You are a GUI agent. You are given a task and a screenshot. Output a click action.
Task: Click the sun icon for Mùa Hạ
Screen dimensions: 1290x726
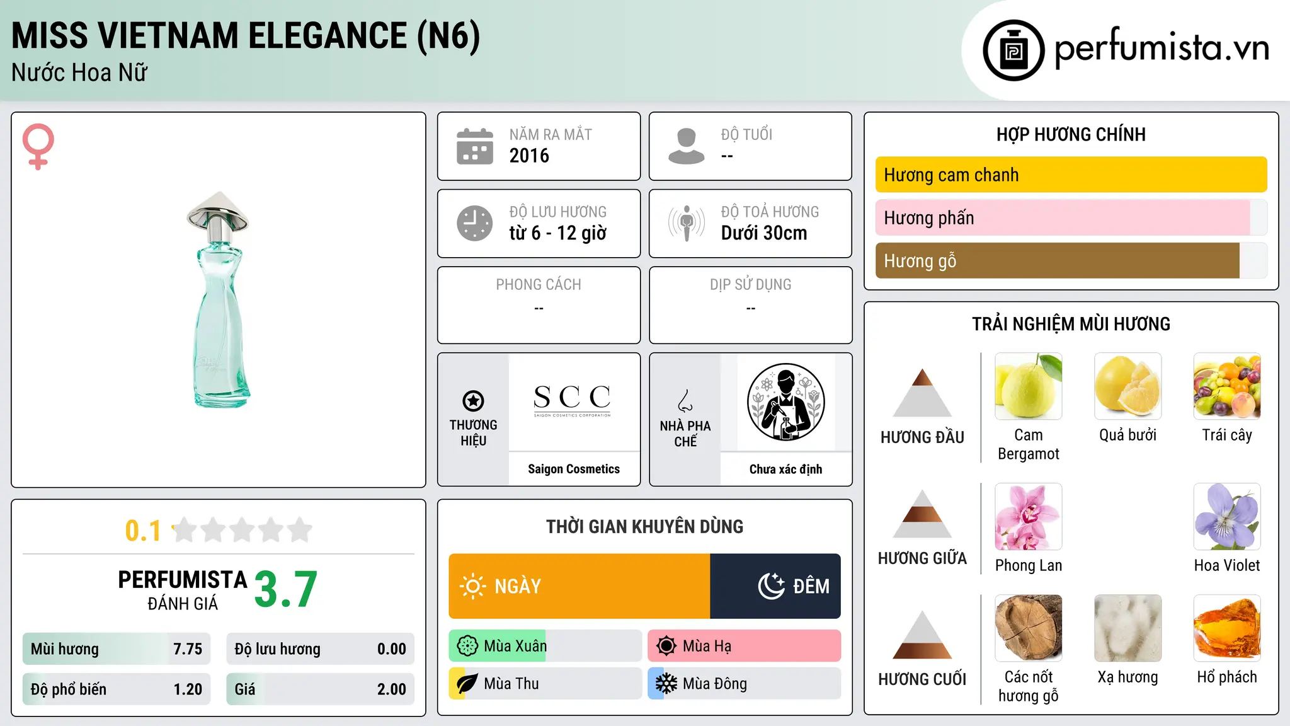click(666, 646)
